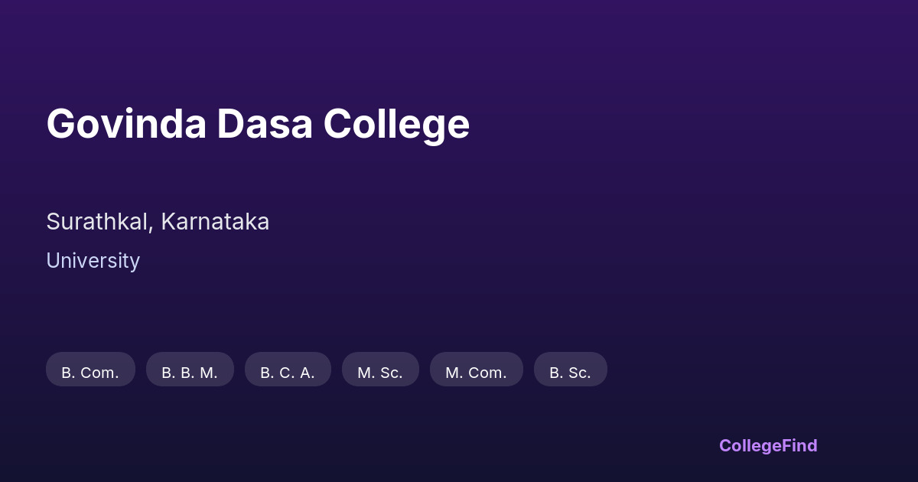Open the CollegeFind brand logo

[x=768, y=446]
